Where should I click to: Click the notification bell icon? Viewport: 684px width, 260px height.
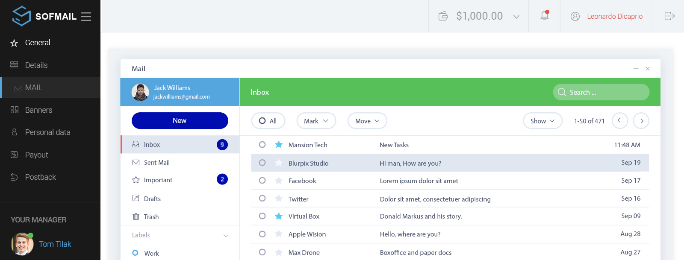click(x=544, y=16)
